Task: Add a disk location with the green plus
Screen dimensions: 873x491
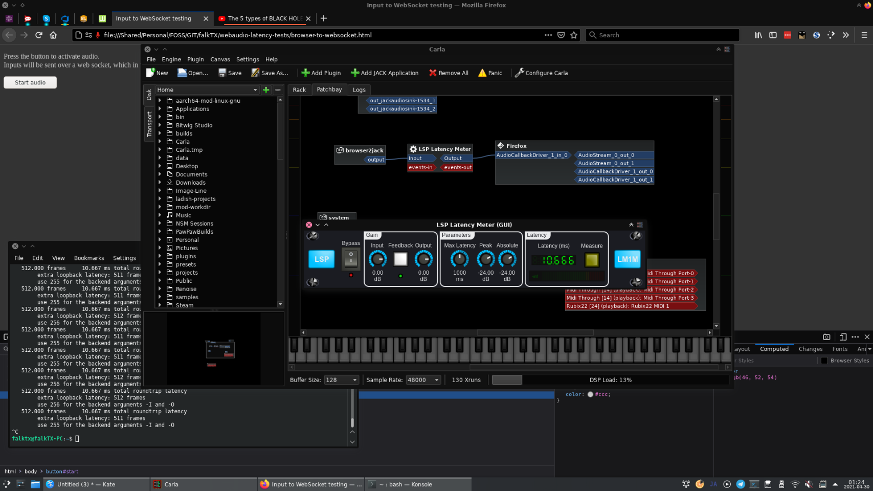Action: pos(266,90)
